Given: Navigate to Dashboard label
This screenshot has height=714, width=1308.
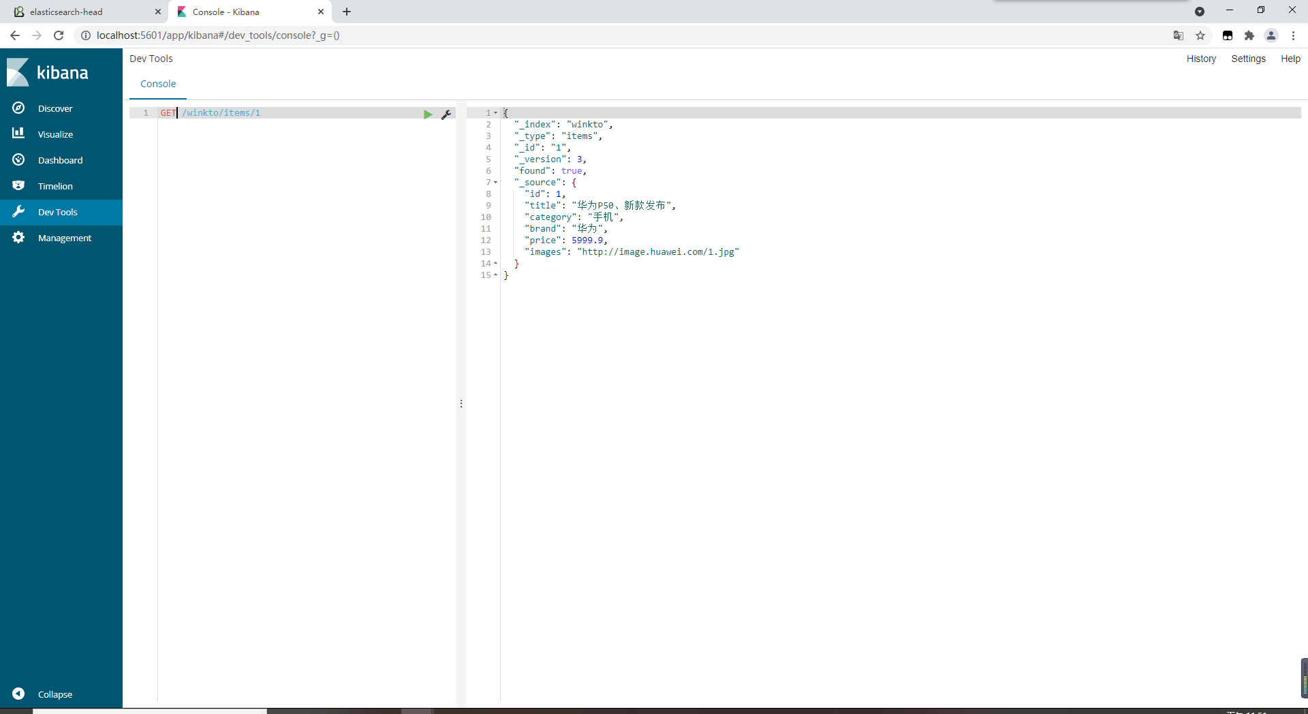Looking at the screenshot, I should (x=60, y=160).
